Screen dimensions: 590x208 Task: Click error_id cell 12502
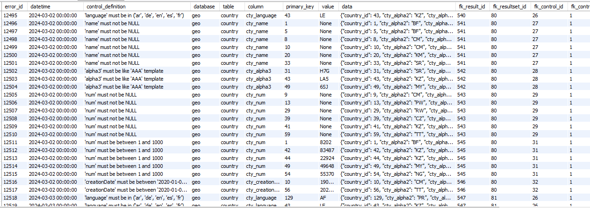pos(10,71)
